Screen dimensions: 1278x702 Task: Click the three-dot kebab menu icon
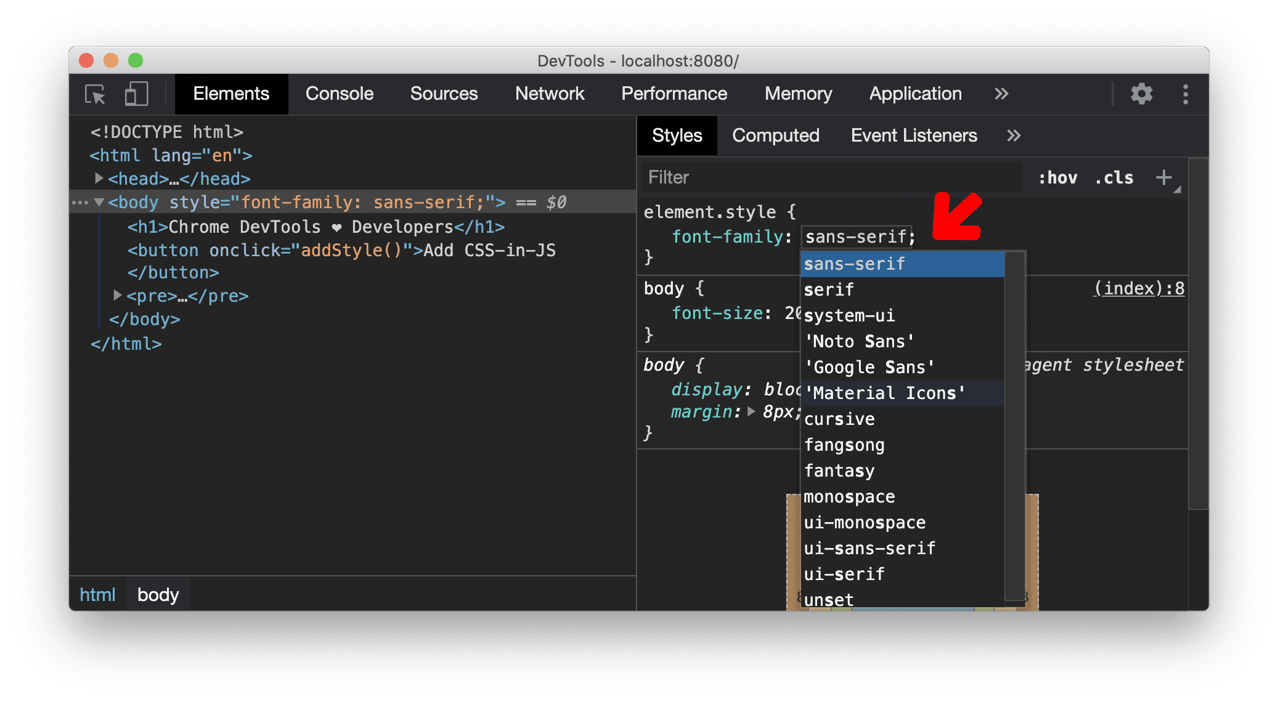(x=1184, y=92)
